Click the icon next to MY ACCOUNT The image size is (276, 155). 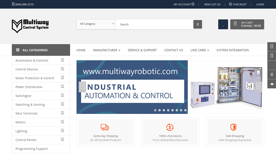(x=193, y=4)
